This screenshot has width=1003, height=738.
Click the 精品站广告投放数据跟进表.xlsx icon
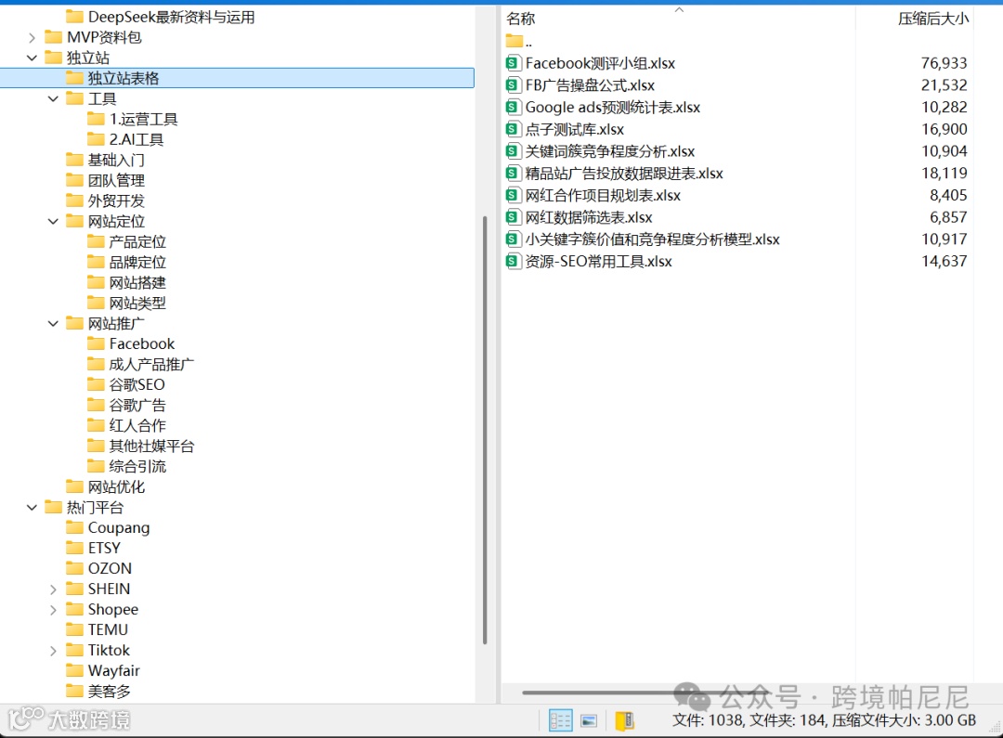tap(512, 173)
